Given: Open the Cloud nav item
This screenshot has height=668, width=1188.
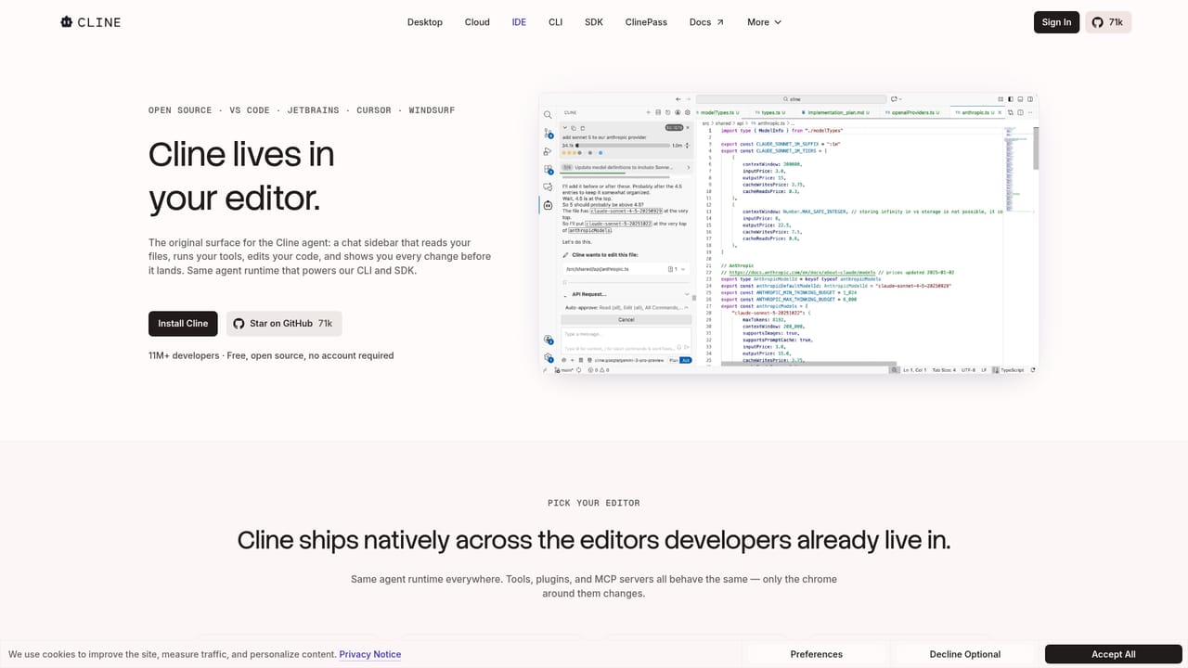Looking at the screenshot, I should pyautogui.click(x=477, y=22).
